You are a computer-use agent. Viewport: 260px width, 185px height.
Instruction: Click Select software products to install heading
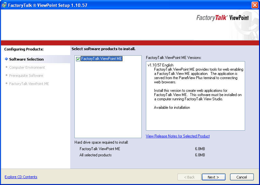coord(103,49)
